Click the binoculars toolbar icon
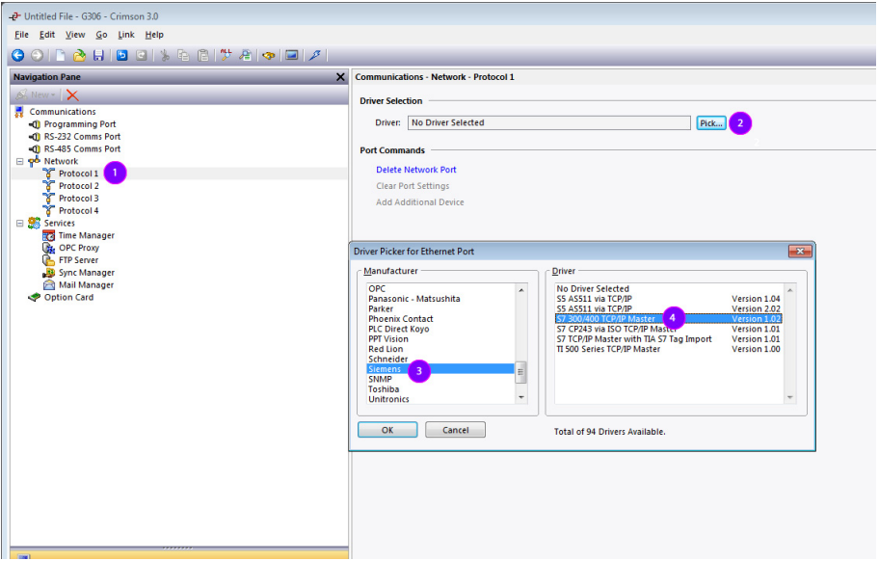 [x=269, y=55]
